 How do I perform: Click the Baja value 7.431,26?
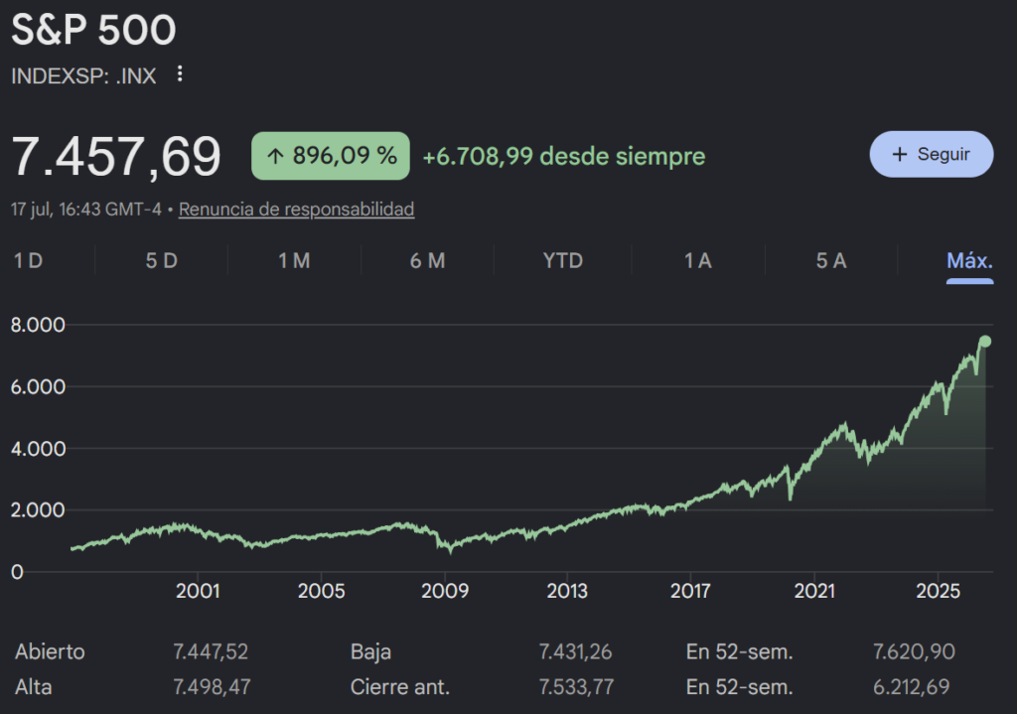coord(575,651)
